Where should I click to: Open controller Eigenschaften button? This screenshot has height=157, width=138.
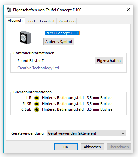pyautogui.click(x=109, y=61)
